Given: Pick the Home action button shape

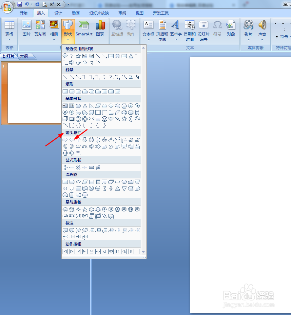Looking at the screenshot, I should pos(91,251).
